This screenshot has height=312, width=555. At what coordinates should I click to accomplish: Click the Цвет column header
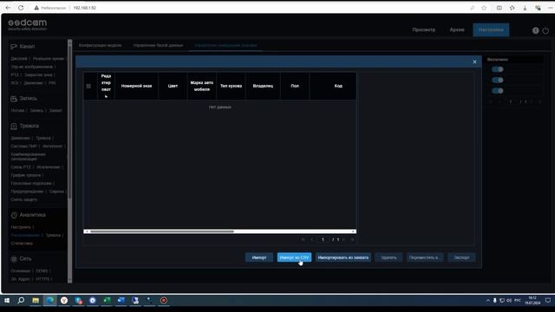coord(173,86)
